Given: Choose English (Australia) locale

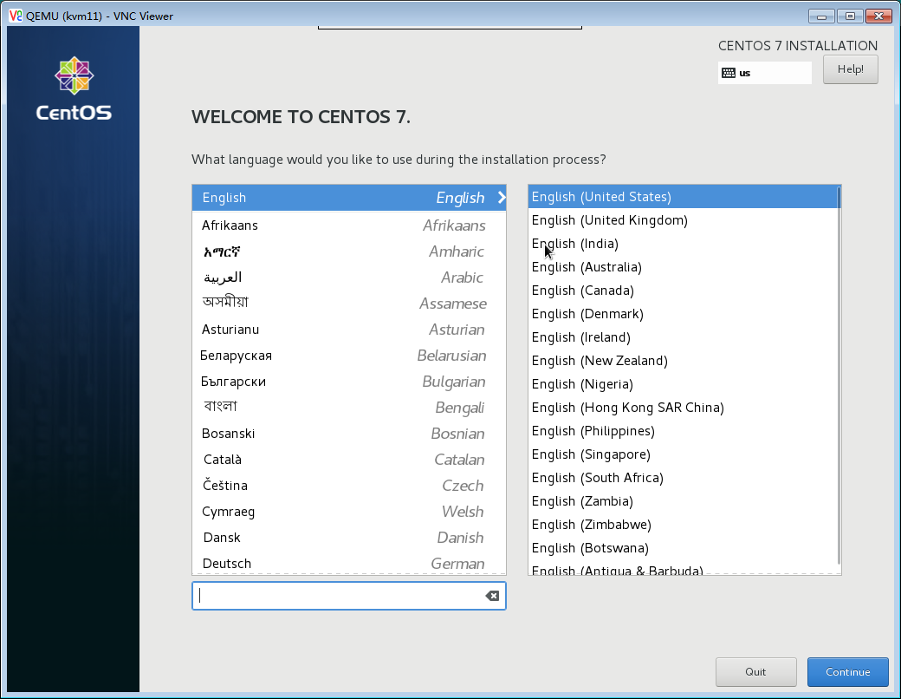Looking at the screenshot, I should [x=683, y=267].
